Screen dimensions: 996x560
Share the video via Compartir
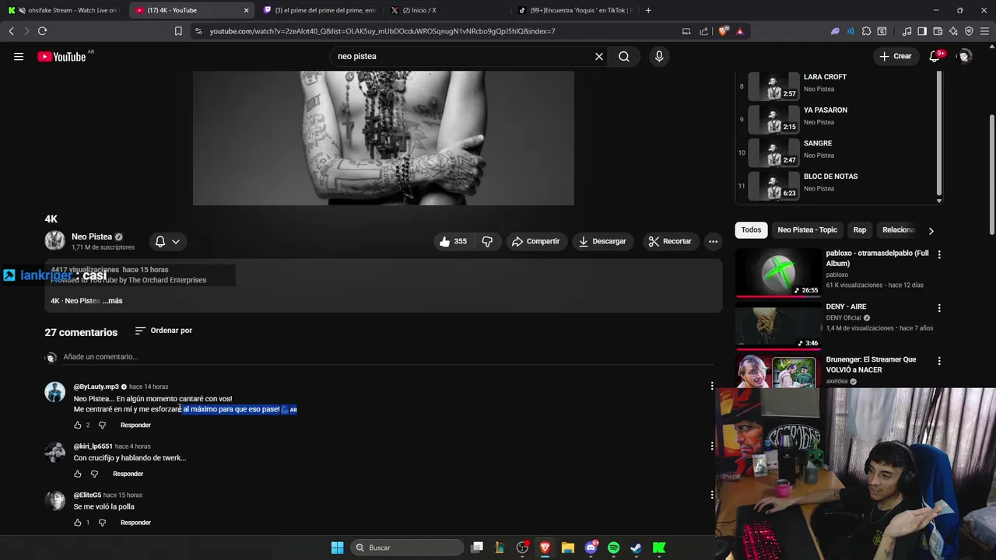pyautogui.click(x=535, y=241)
